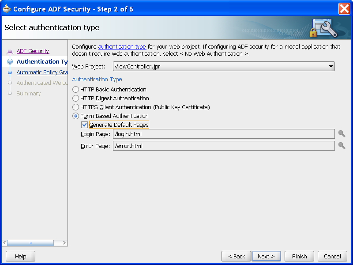Click the Next button
This screenshot has width=353, height=265.
(266, 256)
